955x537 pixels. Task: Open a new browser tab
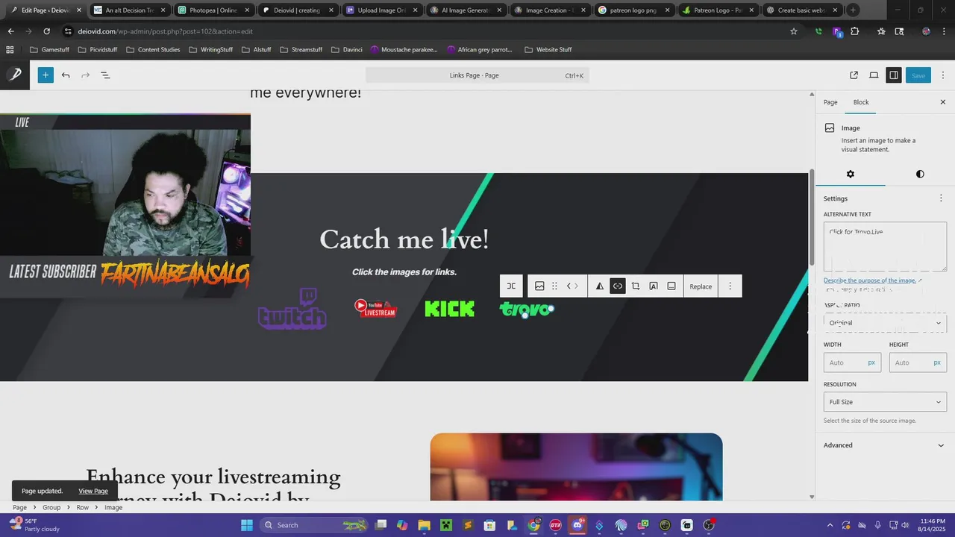tap(853, 10)
